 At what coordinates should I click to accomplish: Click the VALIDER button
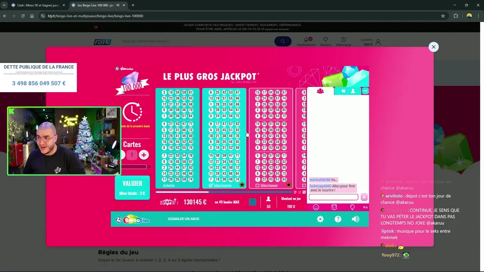132,187
